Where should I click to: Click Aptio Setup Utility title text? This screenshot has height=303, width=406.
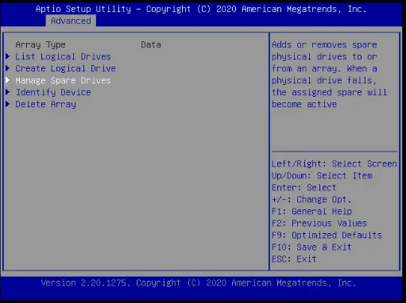[x=201, y=9]
